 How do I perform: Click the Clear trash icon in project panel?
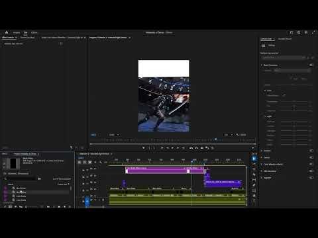[x=70, y=207]
